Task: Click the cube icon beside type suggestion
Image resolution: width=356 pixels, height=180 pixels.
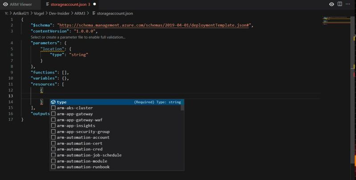Action: [x=53, y=102]
